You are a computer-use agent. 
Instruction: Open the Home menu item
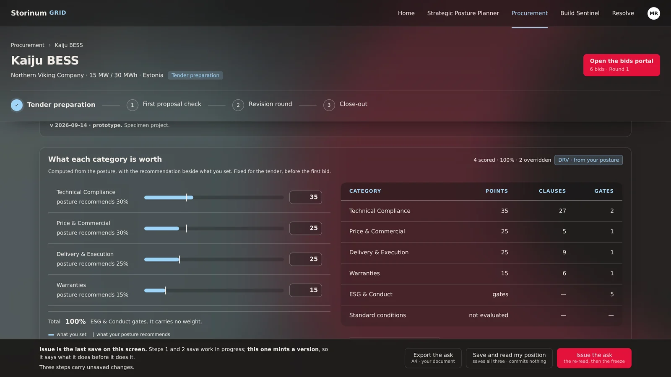pos(406,13)
